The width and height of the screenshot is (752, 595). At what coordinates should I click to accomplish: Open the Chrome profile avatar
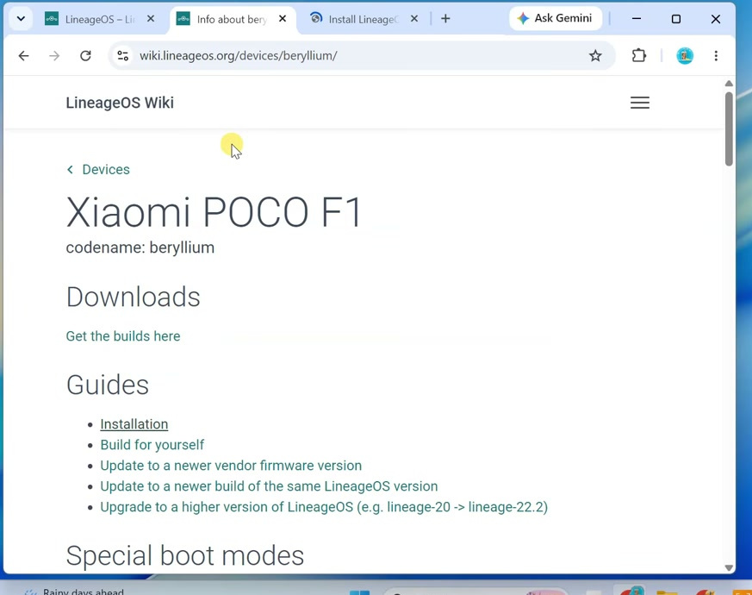tap(685, 56)
